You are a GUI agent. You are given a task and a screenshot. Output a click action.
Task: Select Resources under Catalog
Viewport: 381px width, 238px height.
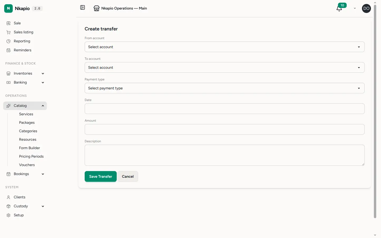[x=28, y=140]
